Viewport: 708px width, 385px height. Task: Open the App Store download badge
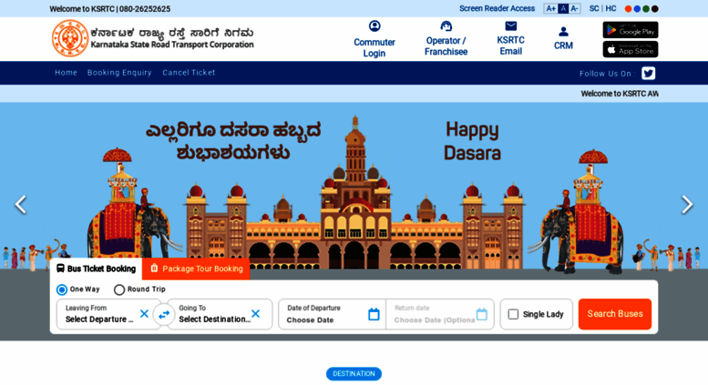pos(631,49)
